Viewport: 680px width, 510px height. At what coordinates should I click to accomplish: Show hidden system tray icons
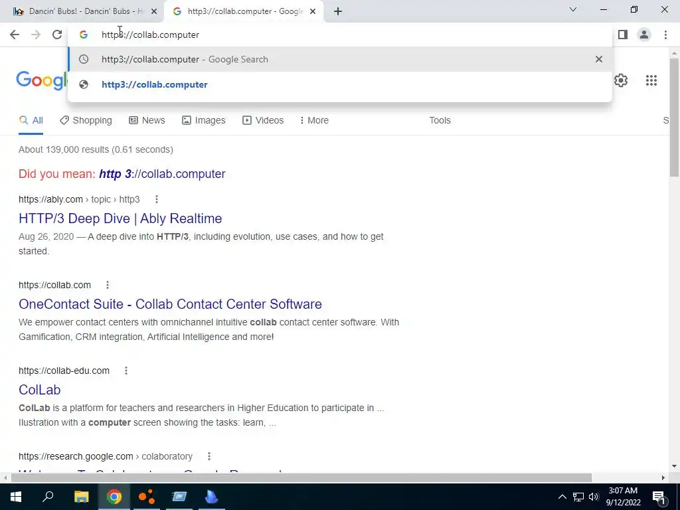[x=562, y=497]
